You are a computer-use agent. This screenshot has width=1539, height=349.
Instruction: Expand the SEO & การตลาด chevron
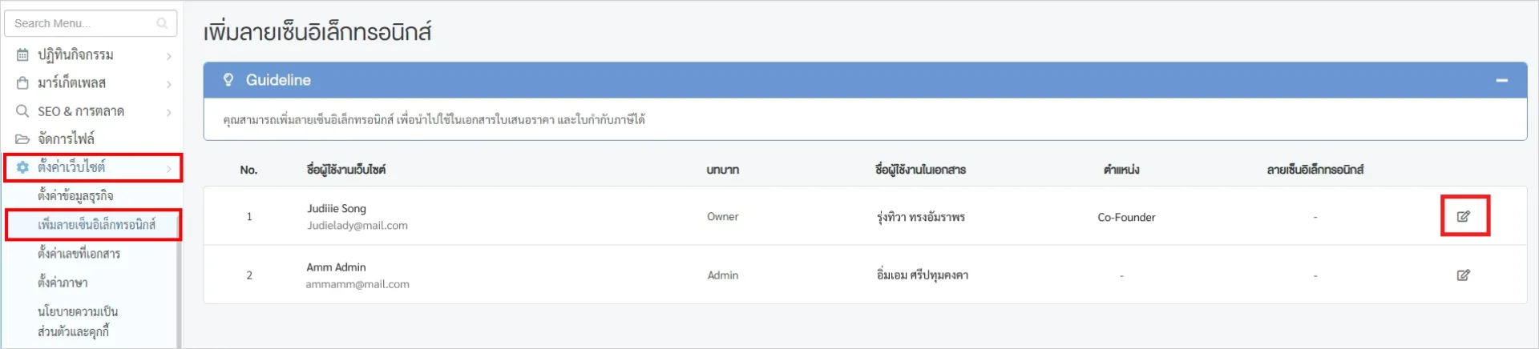coord(168,112)
